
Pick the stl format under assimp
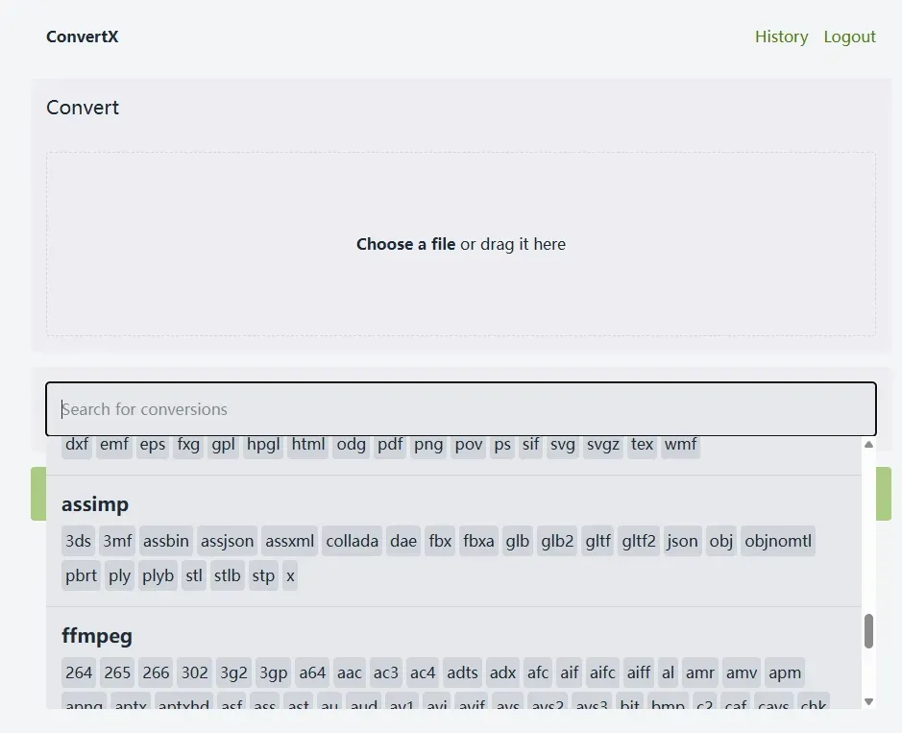pos(194,576)
